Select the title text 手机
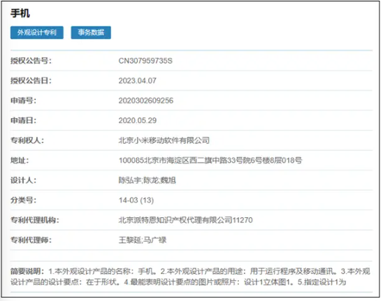 click(x=20, y=13)
